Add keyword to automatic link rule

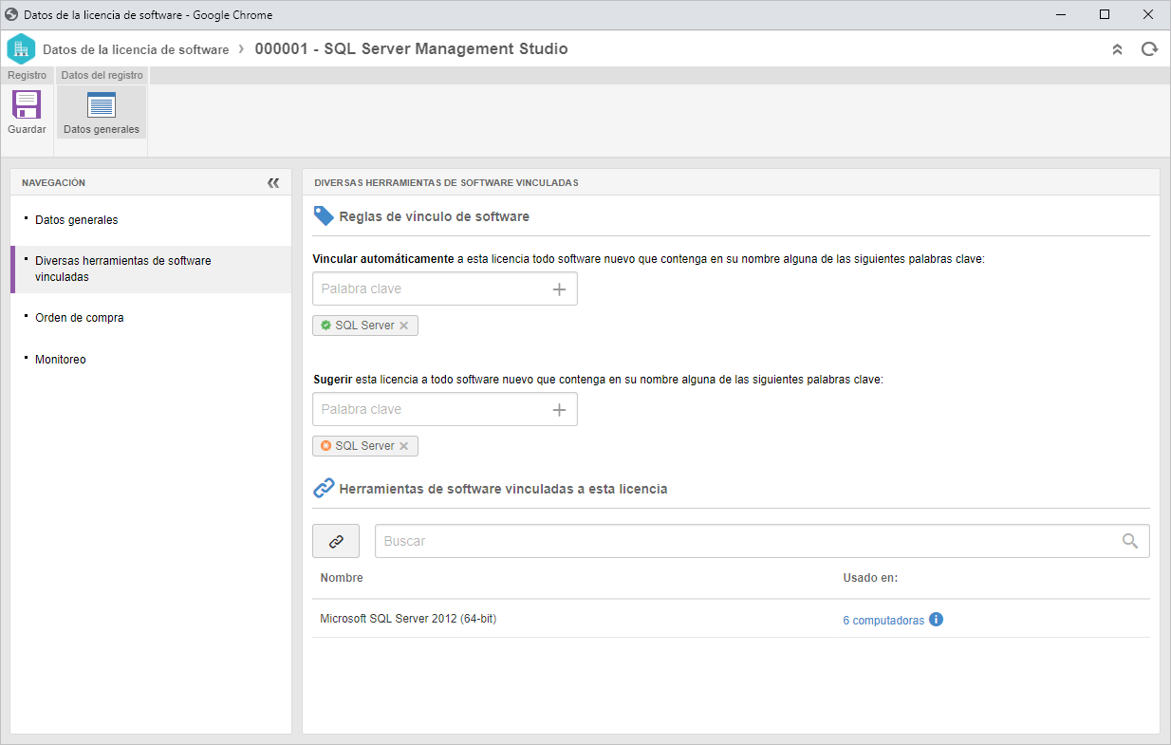point(559,289)
